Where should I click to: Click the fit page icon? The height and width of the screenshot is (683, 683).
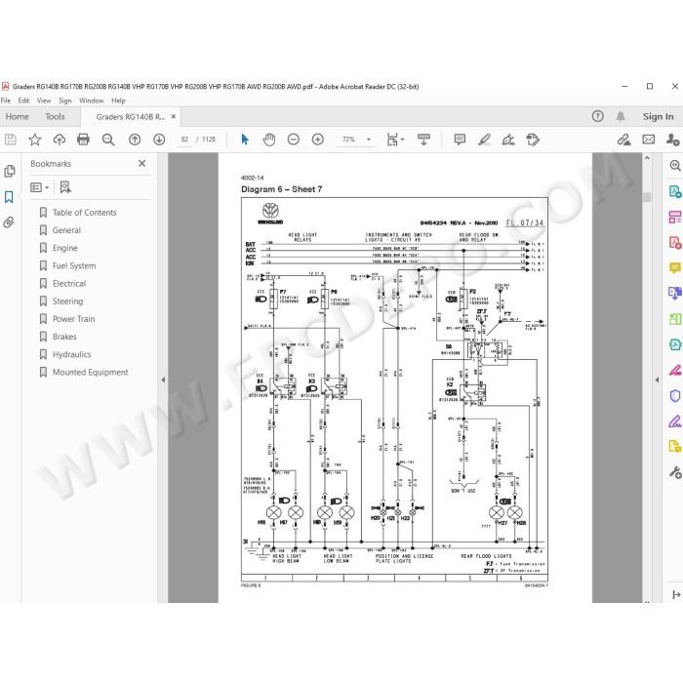tap(392, 140)
